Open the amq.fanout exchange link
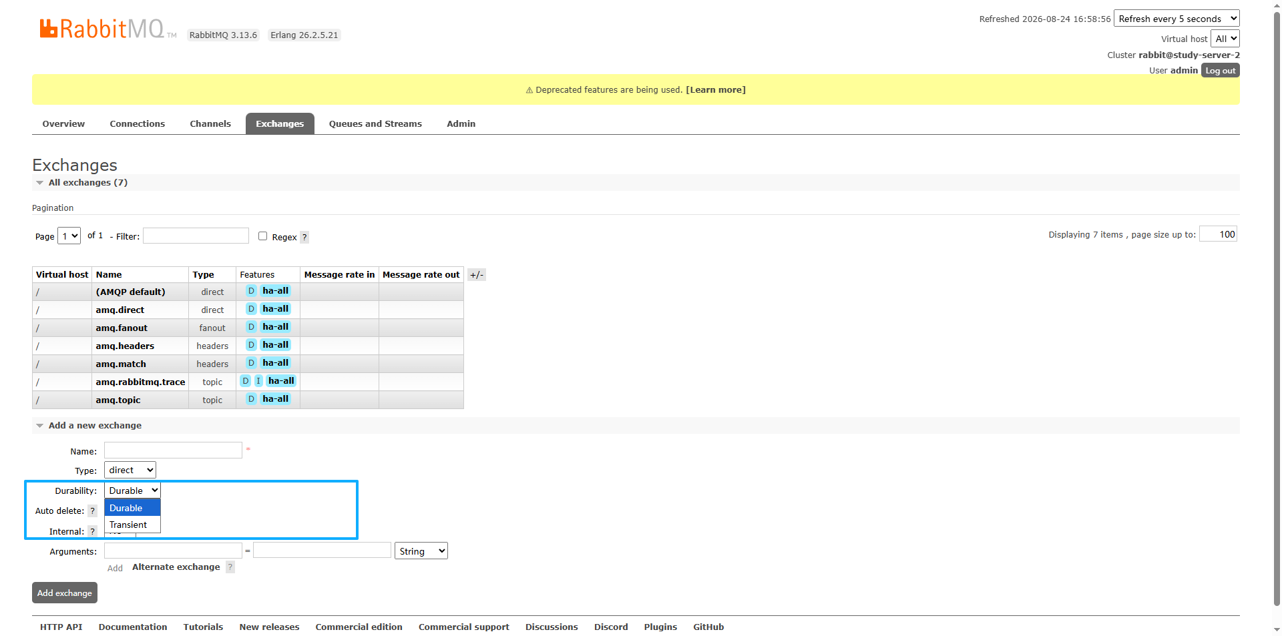The height and width of the screenshot is (636, 1282). pos(122,328)
